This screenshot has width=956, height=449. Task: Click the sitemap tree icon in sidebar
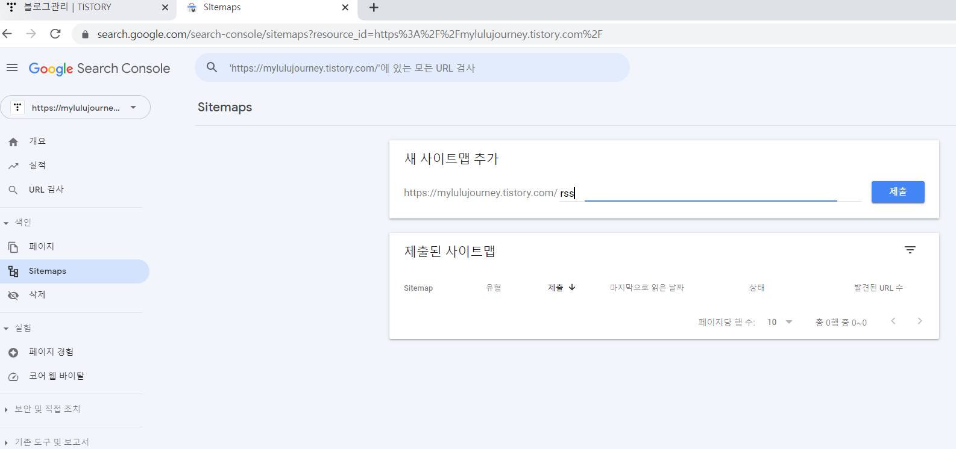tap(13, 271)
